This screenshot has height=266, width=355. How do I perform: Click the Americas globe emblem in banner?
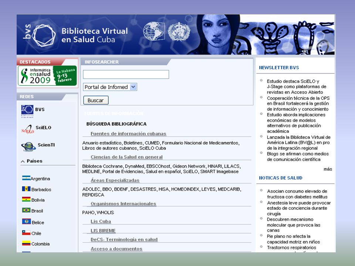(x=154, y=31)
